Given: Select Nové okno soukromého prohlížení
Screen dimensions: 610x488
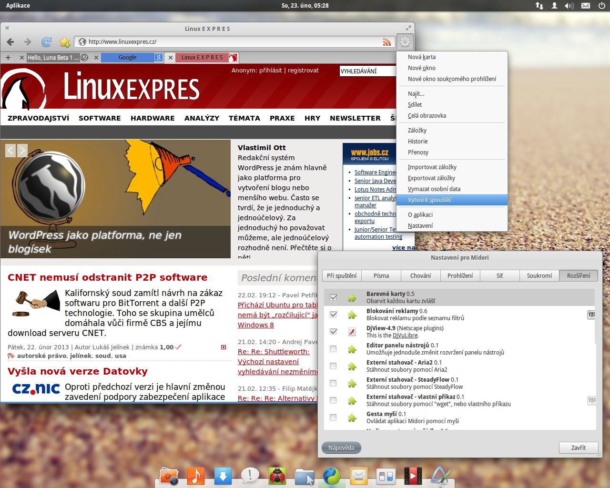Looking at the screenshot, I should pyautogui.click(x=452, y=79).
